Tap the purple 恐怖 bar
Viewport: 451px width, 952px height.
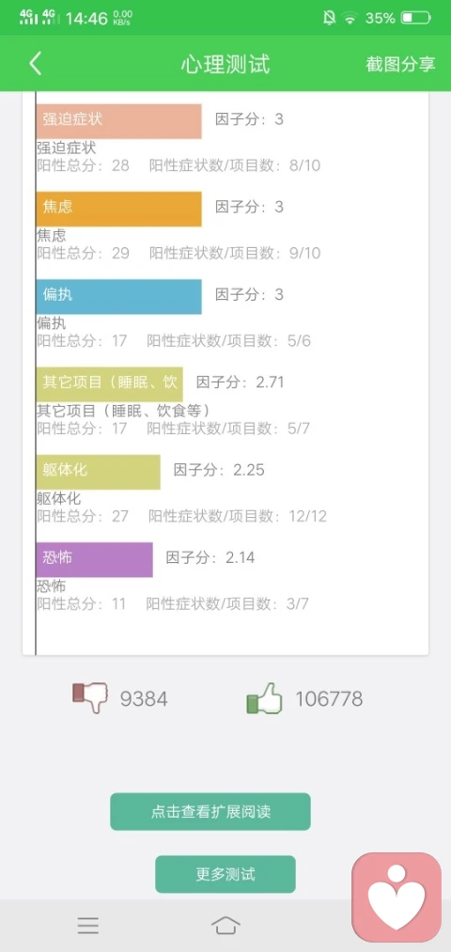tap(94, 559)
